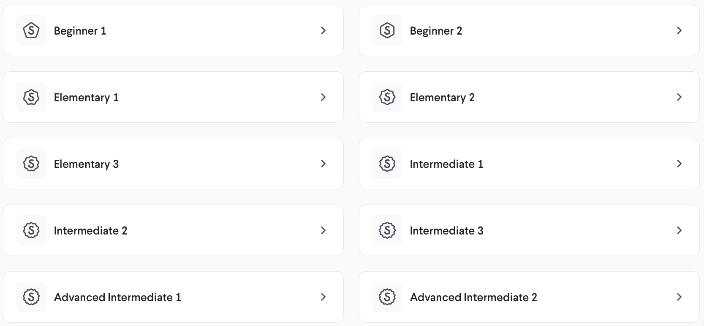The width and height of the screenshot is (704, 326).
Task: Expand Beginner 1 using its chevron arrow
Action: tap(323, 30)
